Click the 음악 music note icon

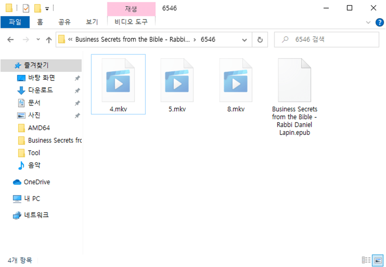(21, 166)
